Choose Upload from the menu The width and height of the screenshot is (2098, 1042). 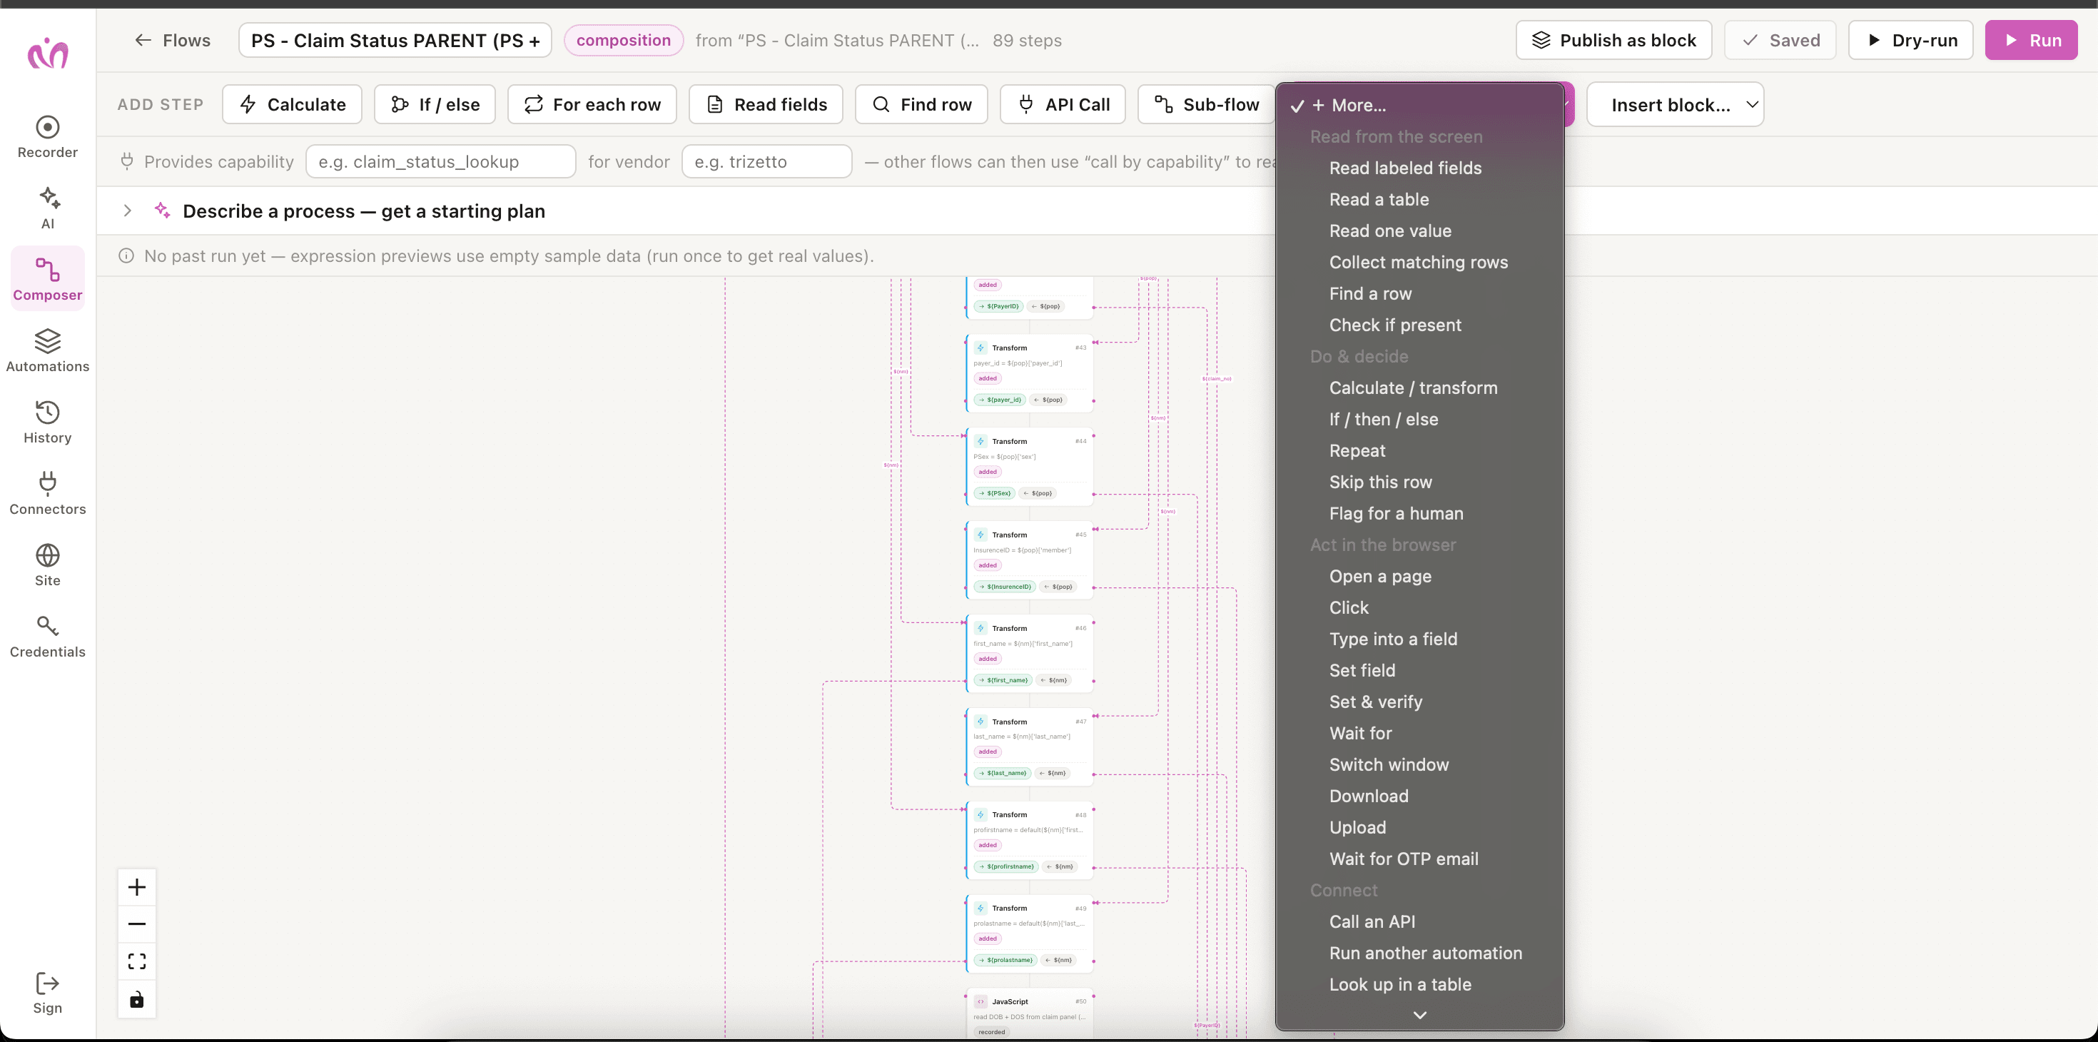(1419, 827)
